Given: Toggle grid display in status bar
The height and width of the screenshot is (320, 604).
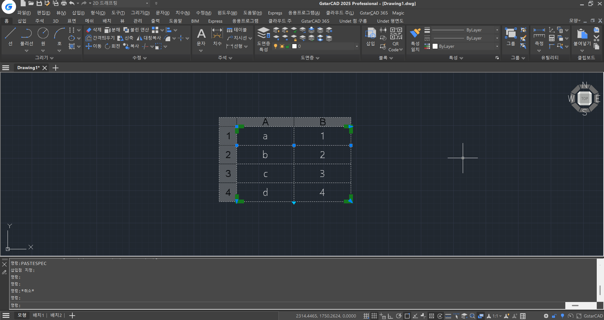Looking at the screenshot, I should click(x=374, y=316).
